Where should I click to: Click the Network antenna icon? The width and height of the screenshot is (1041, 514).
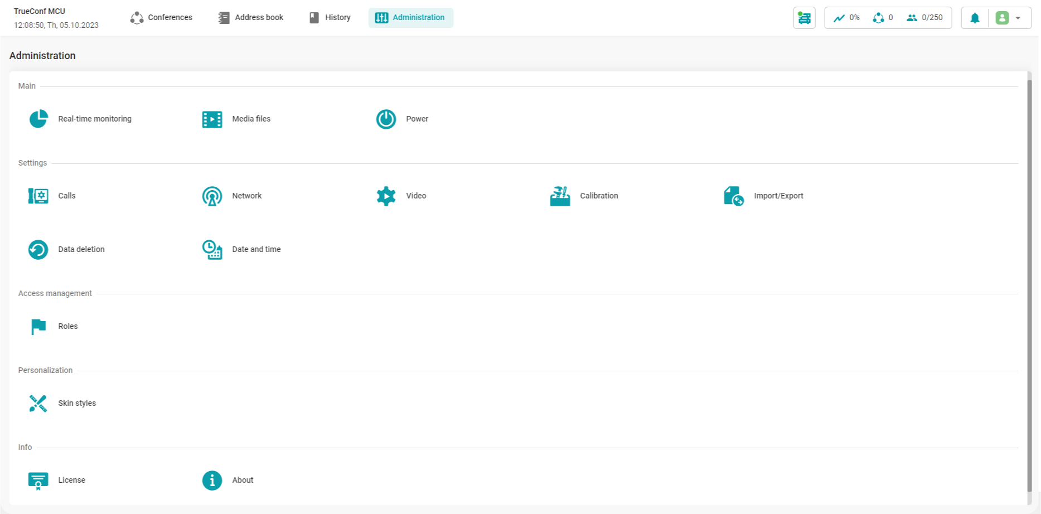tap(212, 196)
